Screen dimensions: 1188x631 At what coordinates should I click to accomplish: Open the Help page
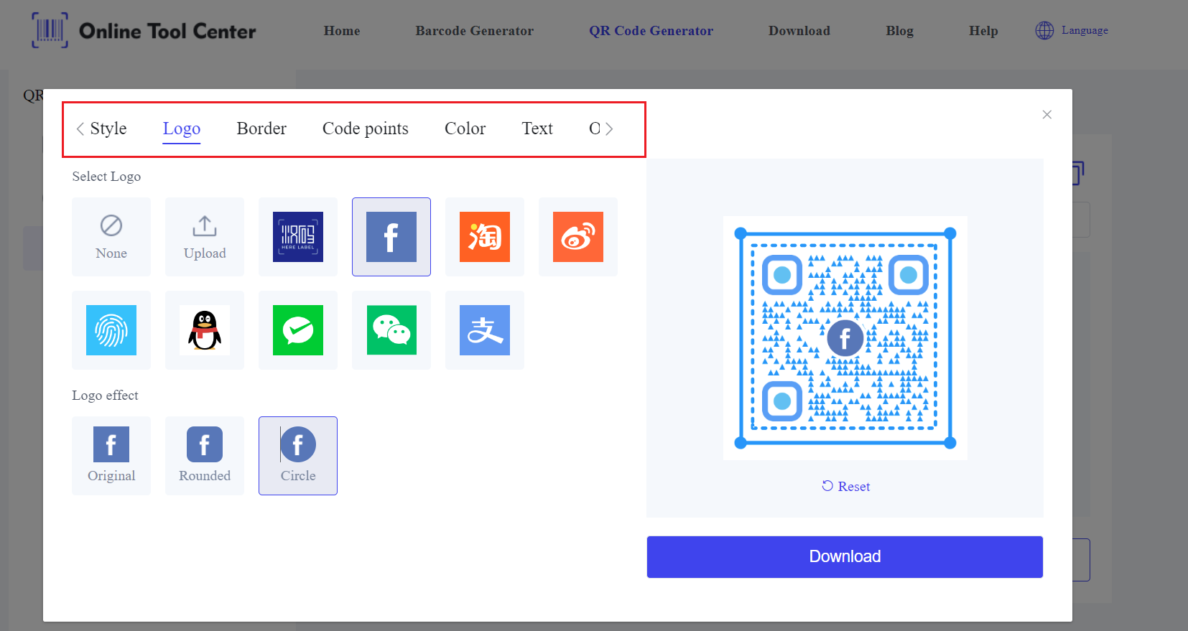click(x=983, y=31)
